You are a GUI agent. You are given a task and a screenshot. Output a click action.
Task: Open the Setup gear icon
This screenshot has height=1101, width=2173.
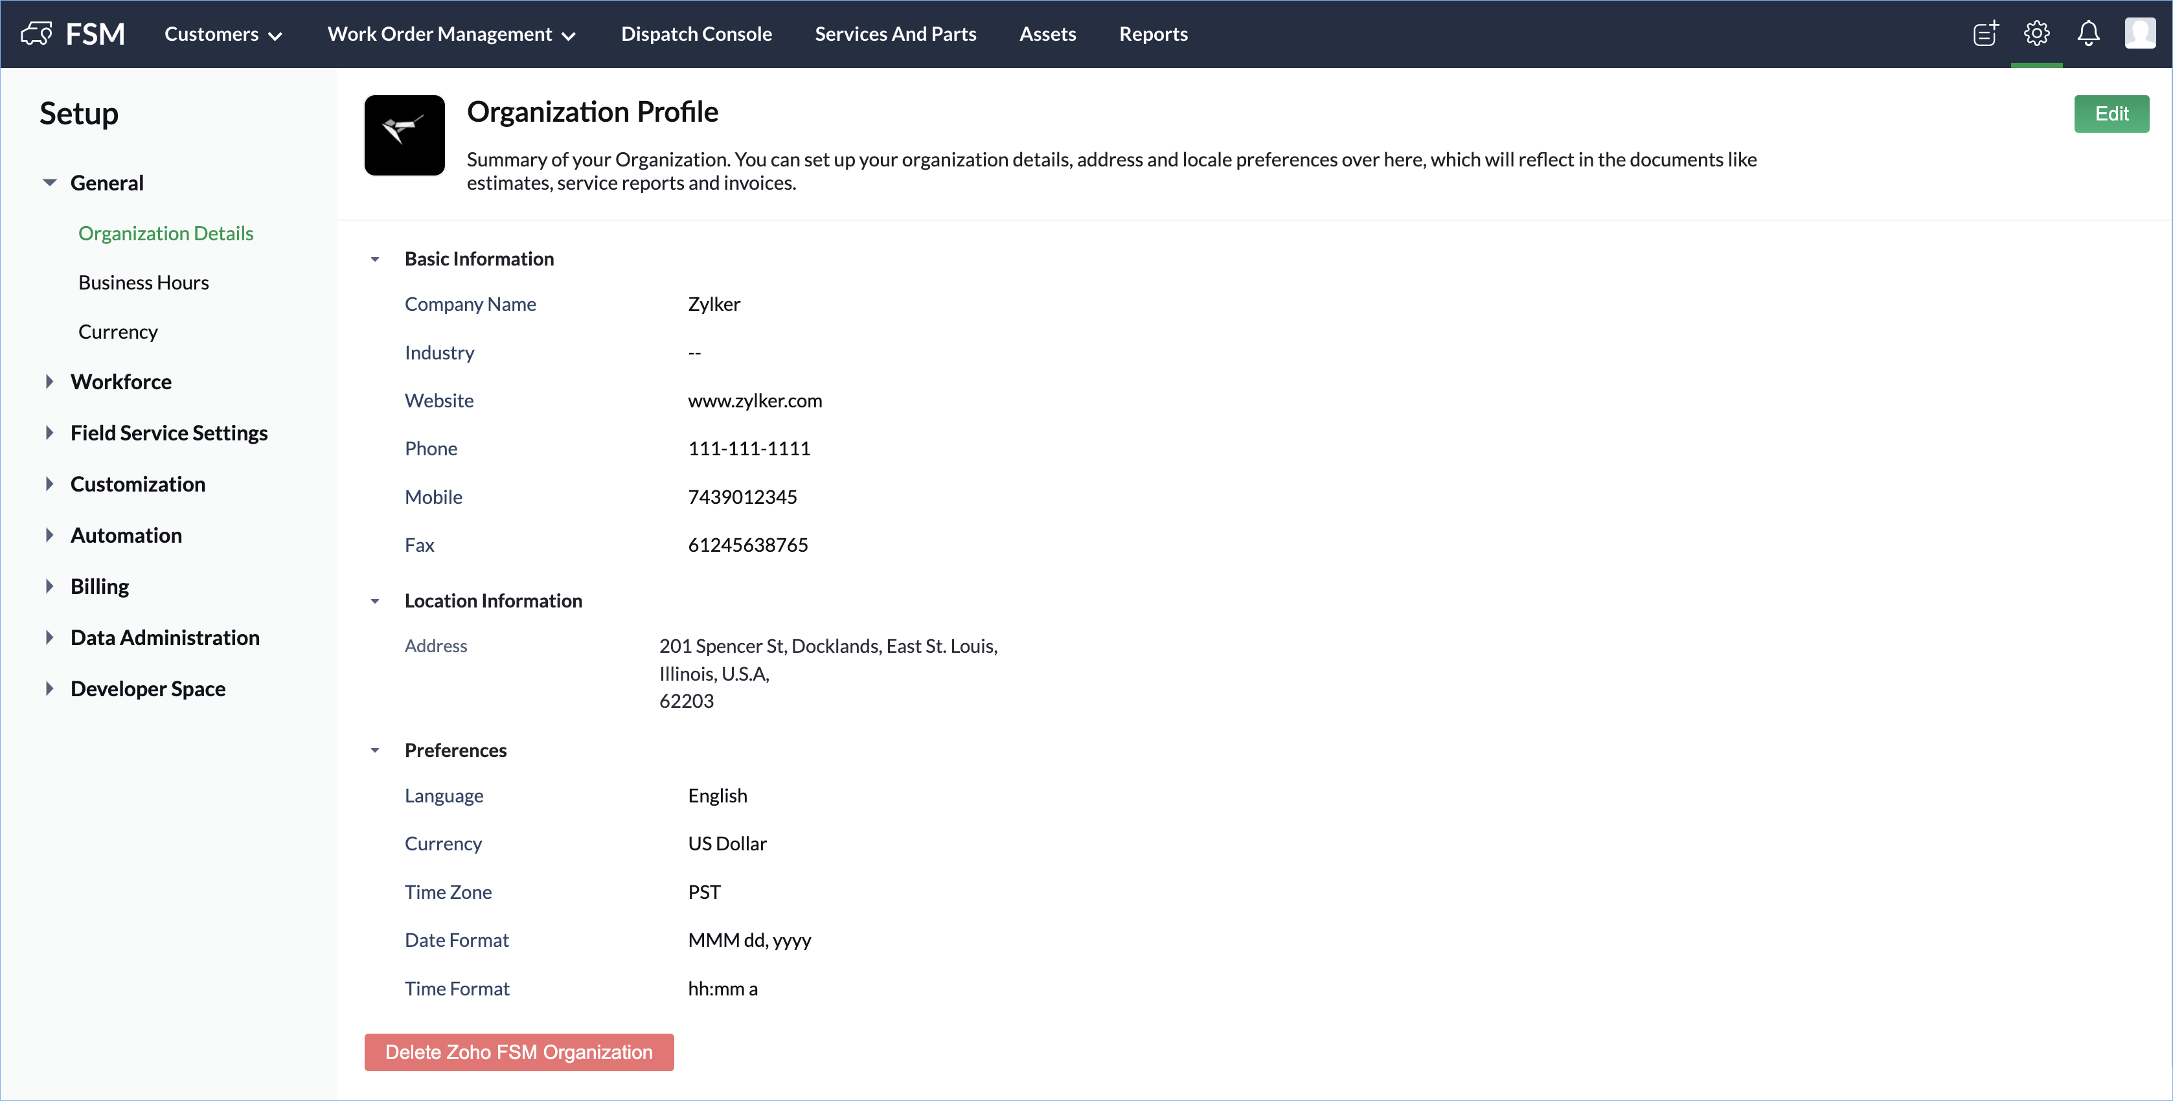[x=2036, y=34]
